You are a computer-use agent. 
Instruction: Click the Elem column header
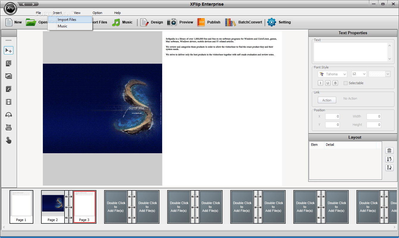pyautogui.click(x=317, y=145)
